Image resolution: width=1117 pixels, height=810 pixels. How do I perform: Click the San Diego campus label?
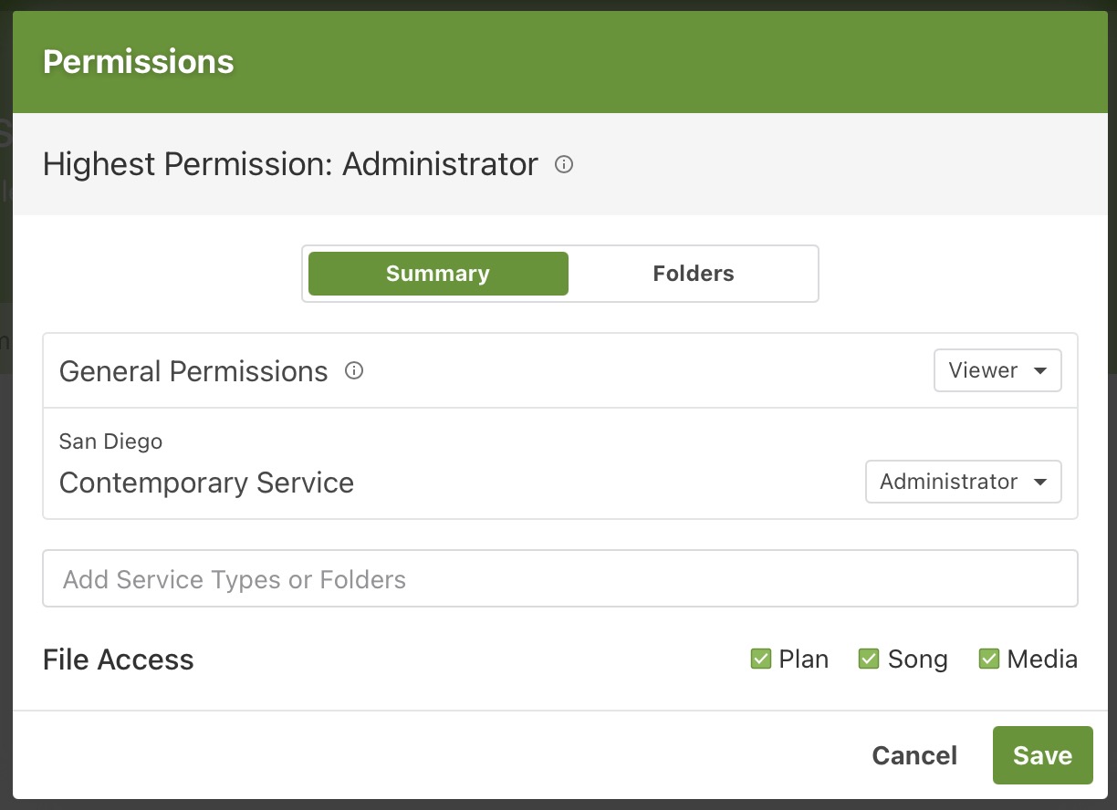[110, 441]
